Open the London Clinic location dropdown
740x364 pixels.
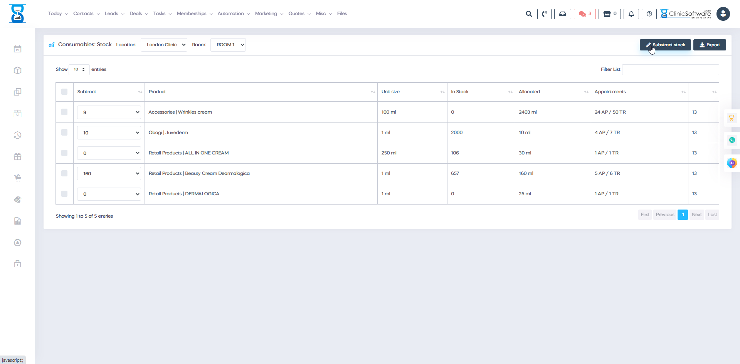164,45
